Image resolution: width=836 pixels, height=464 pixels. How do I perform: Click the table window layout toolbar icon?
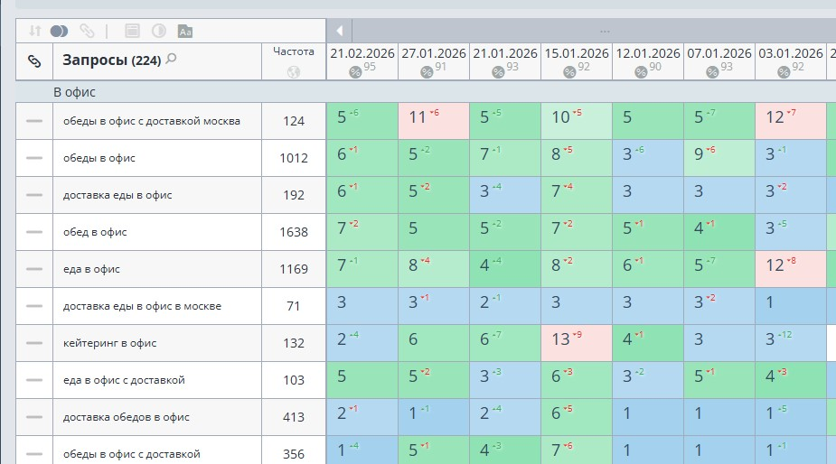132,31
